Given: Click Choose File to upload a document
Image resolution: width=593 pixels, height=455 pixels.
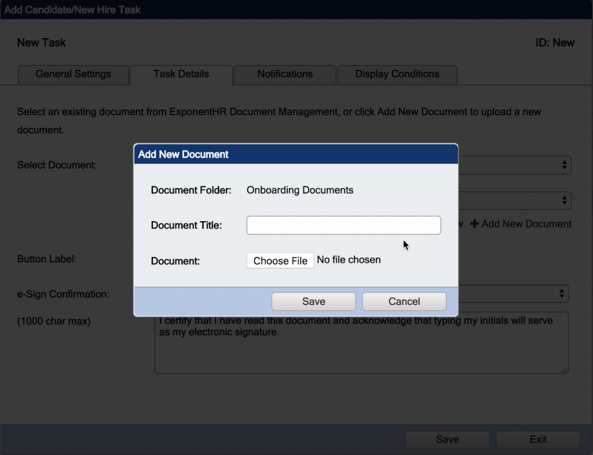Looking at the screenshot, I should [280, 260].
